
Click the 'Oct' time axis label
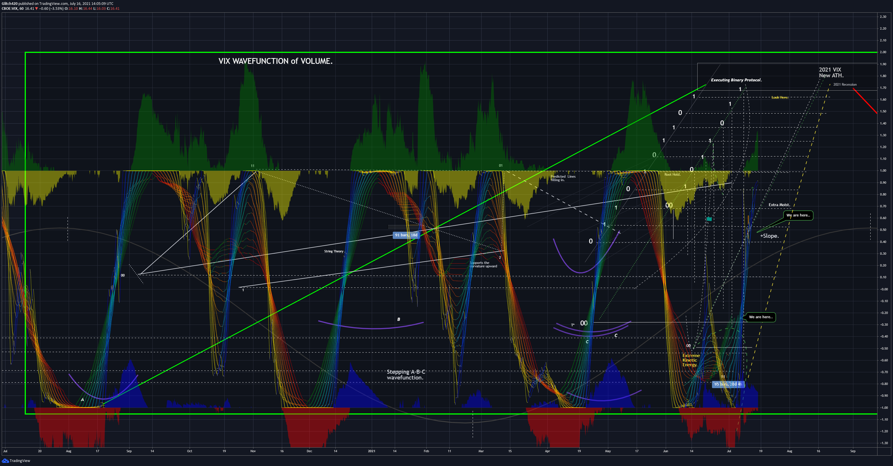190,451
